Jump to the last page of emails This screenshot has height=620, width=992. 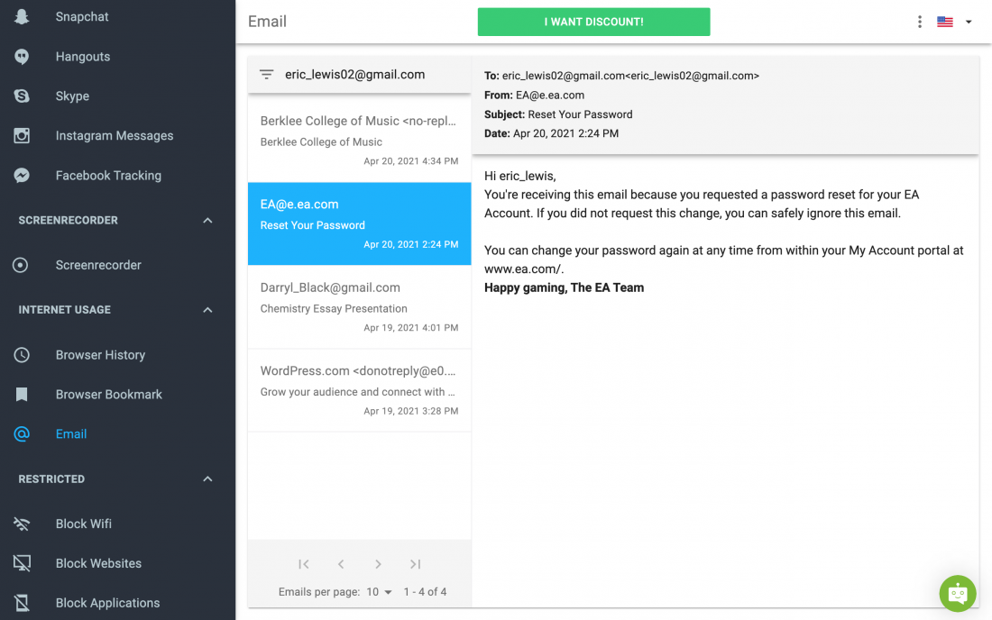(x=415, y=564)
